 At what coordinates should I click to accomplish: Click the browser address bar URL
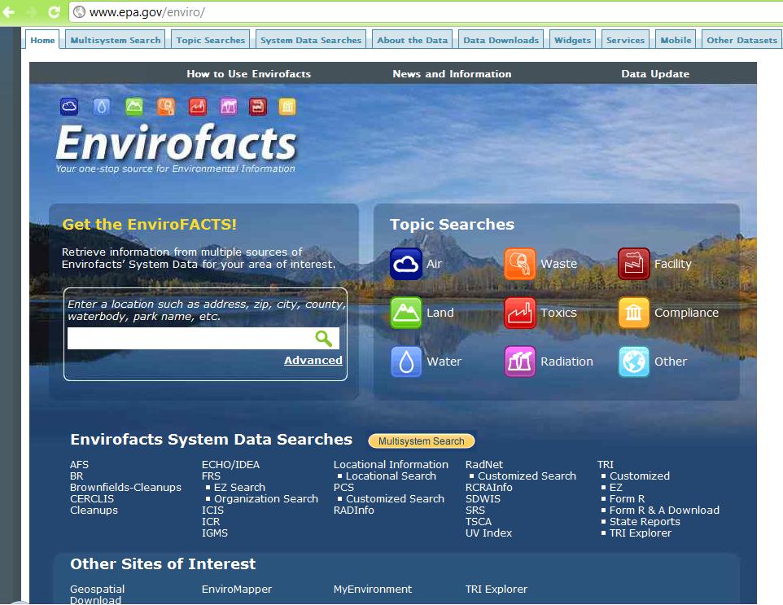[147, 12]
